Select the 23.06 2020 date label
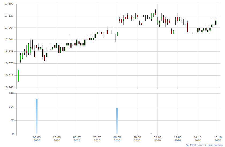Screen dimensions: 225x147 57,139
